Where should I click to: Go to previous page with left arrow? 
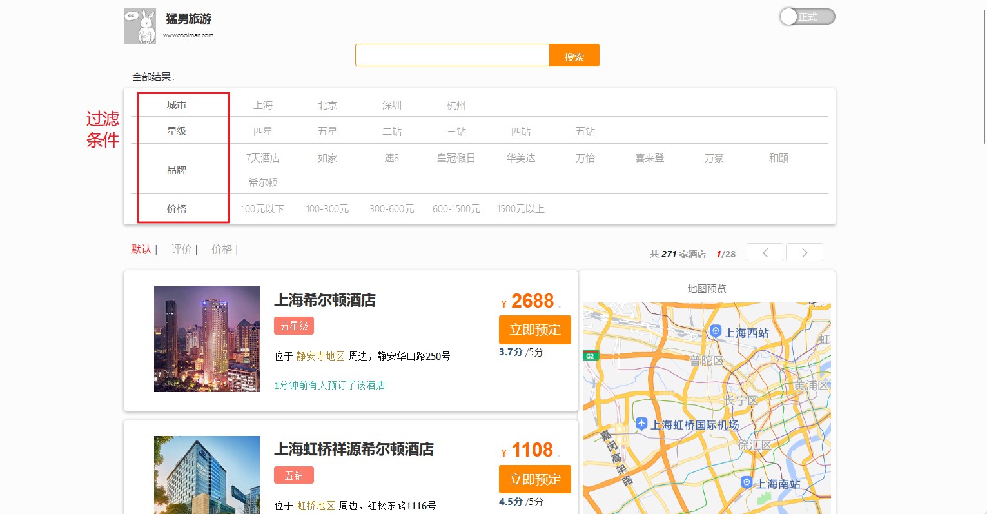(x=765, y=252)
